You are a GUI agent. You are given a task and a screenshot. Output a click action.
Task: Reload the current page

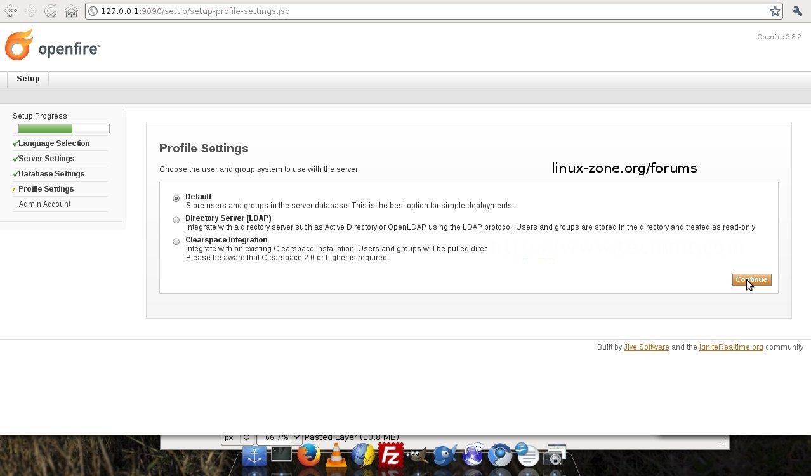pyautogui.click(x=51, y=11)
